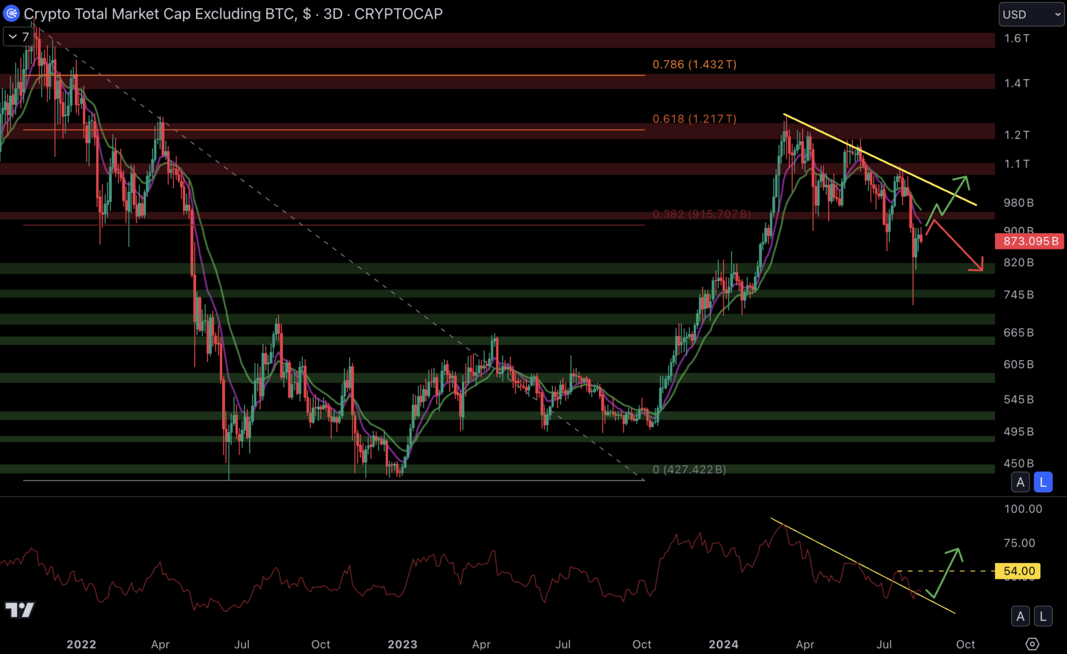Click the CRYPTOCAP symbol logo icon
The height and width of the screenshot is (654, 1067).
(11, 13)
